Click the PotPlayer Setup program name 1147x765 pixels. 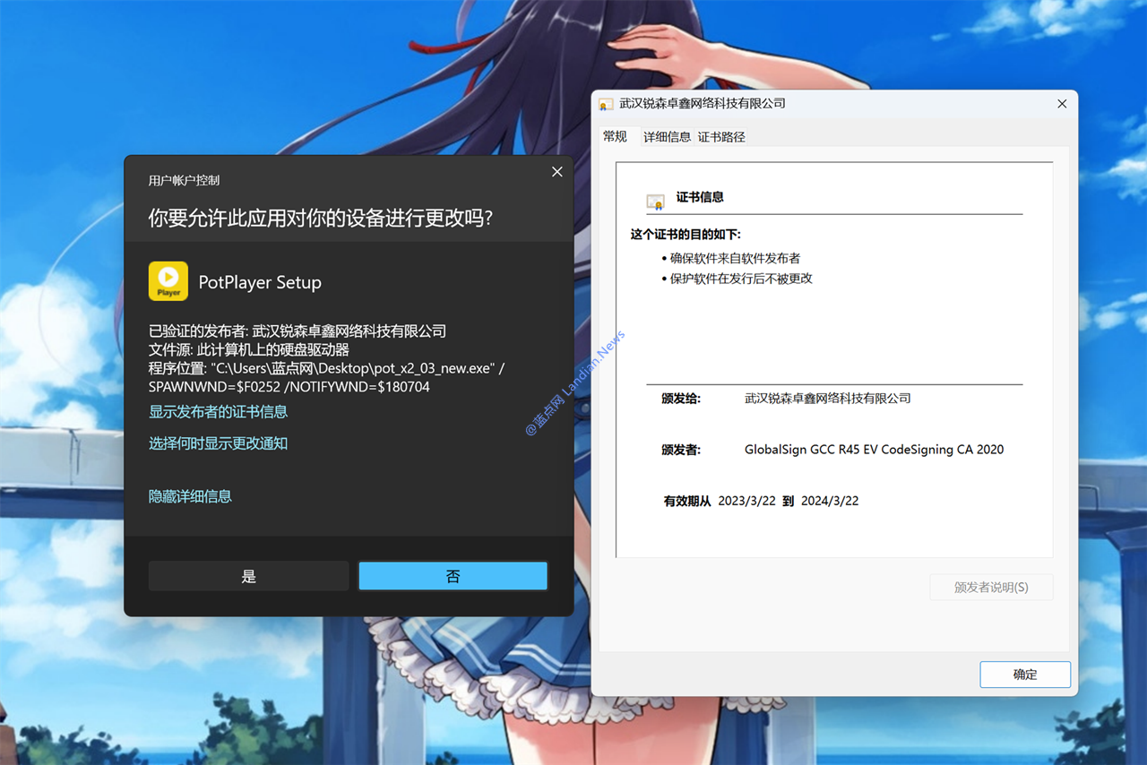[260, 282]
